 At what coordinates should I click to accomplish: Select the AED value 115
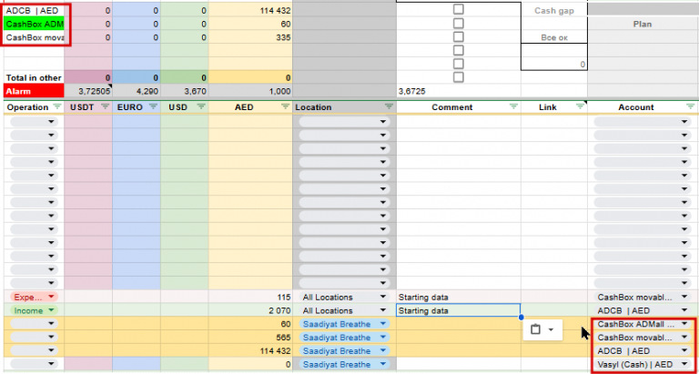tap(250, 297)
